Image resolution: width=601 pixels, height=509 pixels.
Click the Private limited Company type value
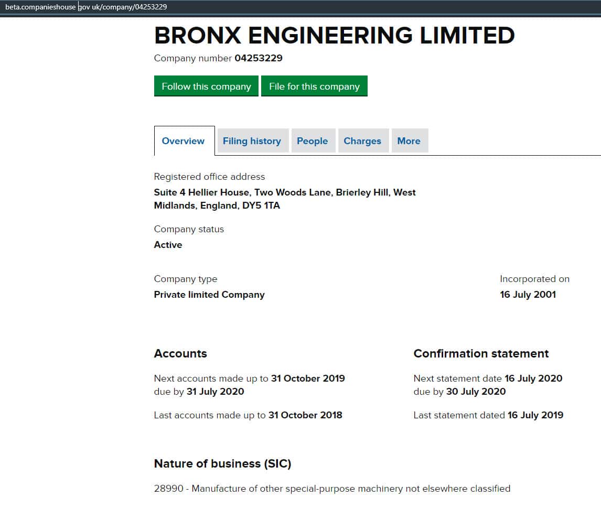pos(209,295)
